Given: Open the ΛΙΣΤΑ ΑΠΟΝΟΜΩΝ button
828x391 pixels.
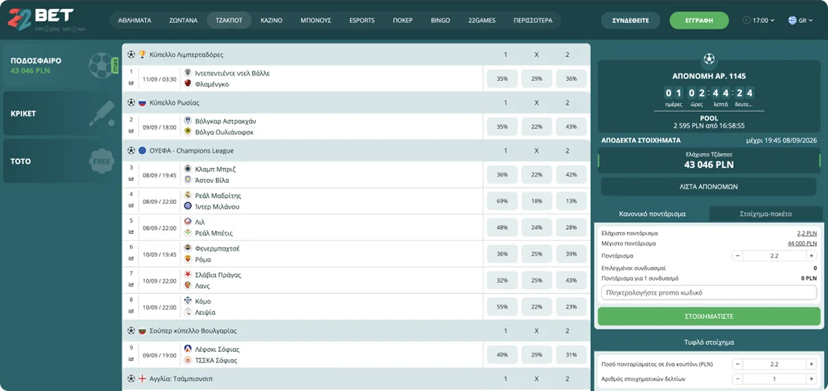Looking at the screenshot, I should point(708,186).
